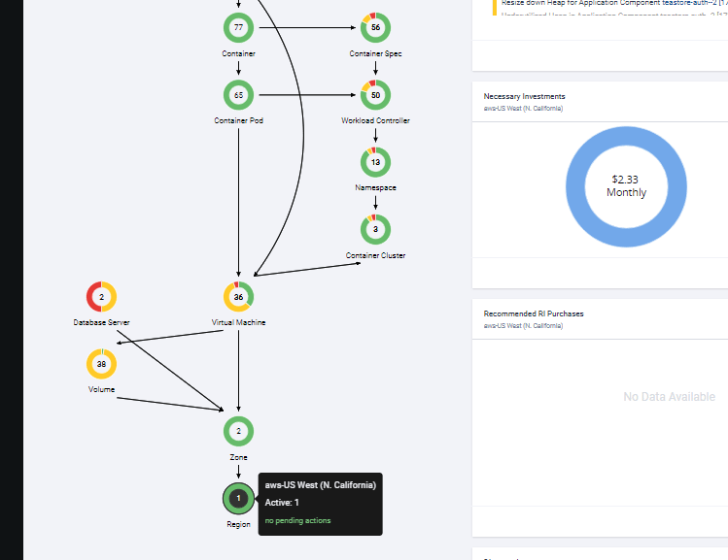Open the Container Cluster node ring
Image resolution: width=728 pixels, height=560 pixels.
click(x=375, y=229)
